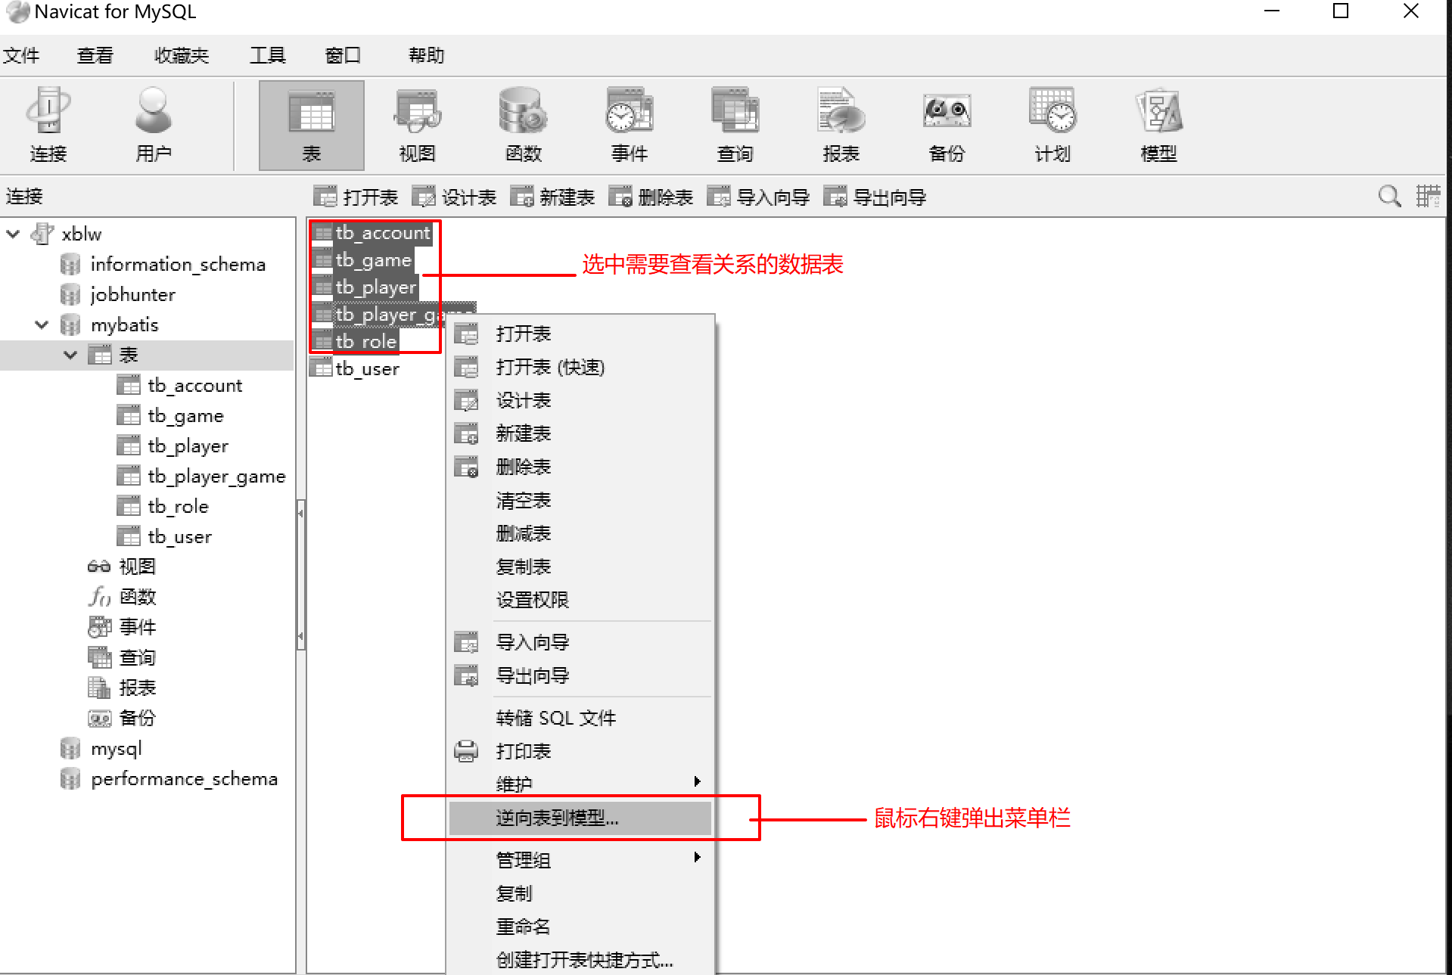Click 删除表 button in object toolbar
1452x975 pixels.
(x=651, y=197)
